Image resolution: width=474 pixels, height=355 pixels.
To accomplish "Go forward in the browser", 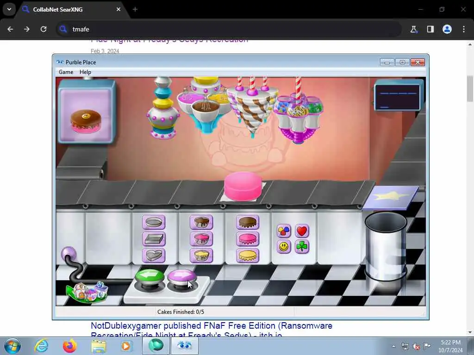I will 27,29.
